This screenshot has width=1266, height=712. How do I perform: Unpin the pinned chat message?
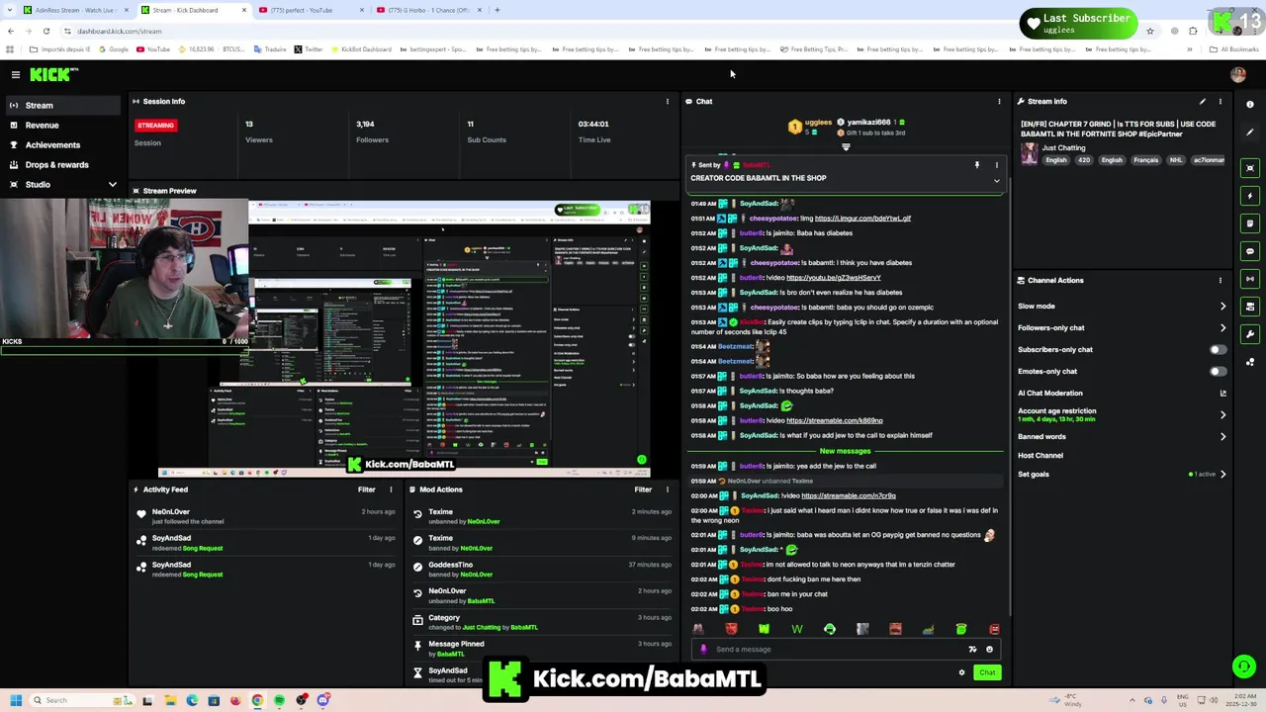[976, 165]
